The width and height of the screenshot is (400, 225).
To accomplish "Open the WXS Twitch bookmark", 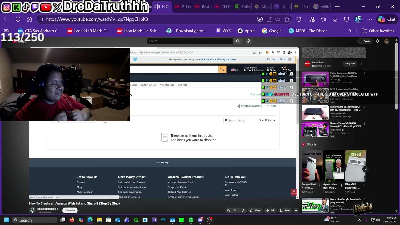I will click(x=223, y=31).
